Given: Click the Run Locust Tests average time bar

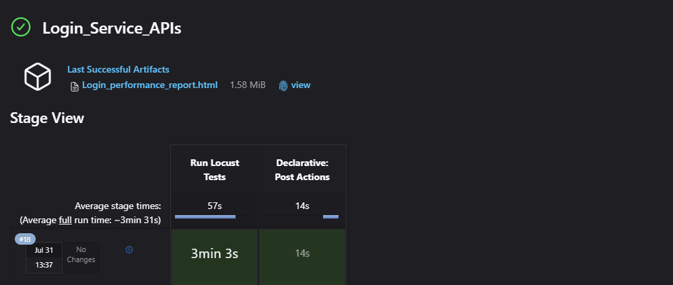Looking at the screenshot, I should (205, 216).
